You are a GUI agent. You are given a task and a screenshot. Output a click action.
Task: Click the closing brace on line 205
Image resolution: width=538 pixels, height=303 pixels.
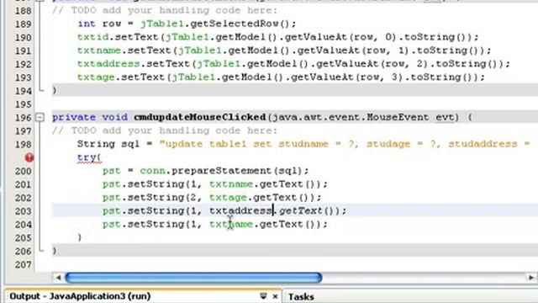coord(80,237)
